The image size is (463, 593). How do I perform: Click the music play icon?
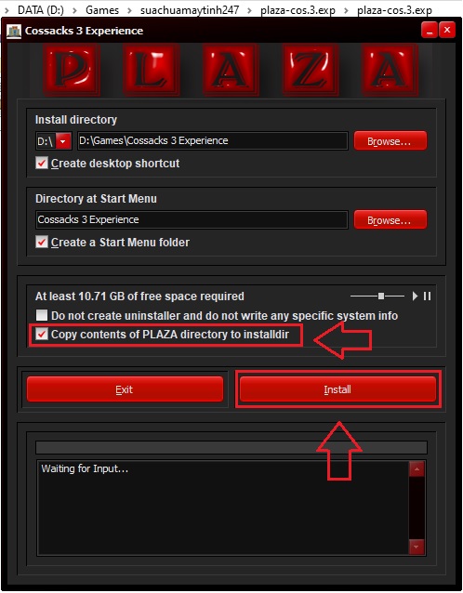(415, 296)
